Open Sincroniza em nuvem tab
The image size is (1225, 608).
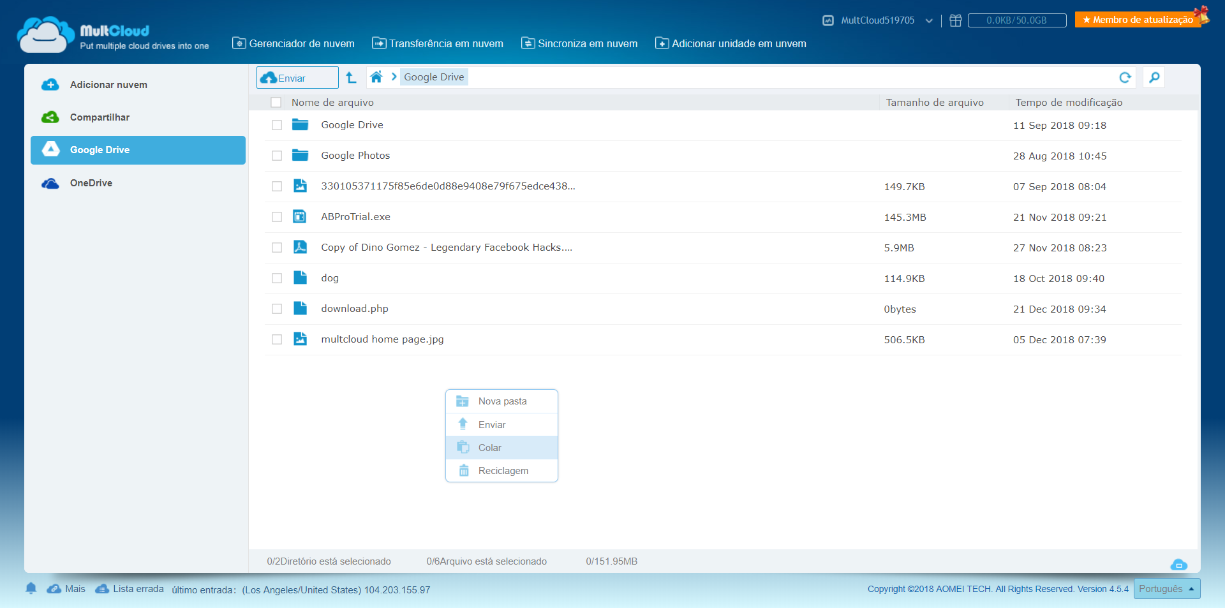pyautogui.click(x=579, y=43)
